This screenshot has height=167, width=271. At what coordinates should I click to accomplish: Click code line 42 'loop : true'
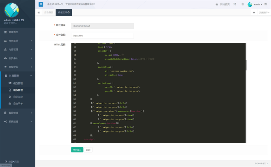click(x=105, y=47)
